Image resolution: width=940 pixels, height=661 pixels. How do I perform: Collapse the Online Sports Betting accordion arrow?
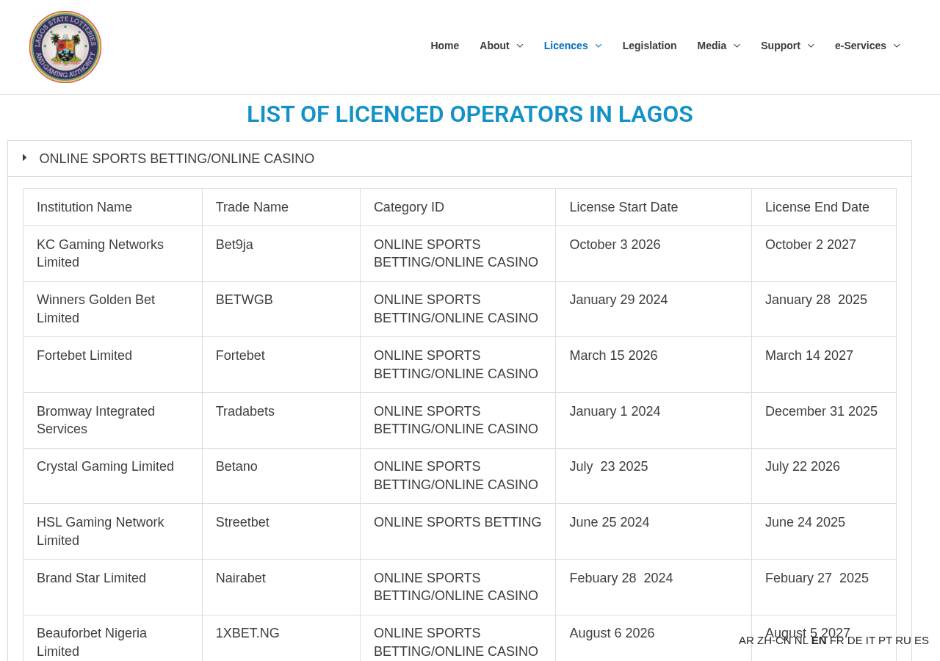[25, 157]
